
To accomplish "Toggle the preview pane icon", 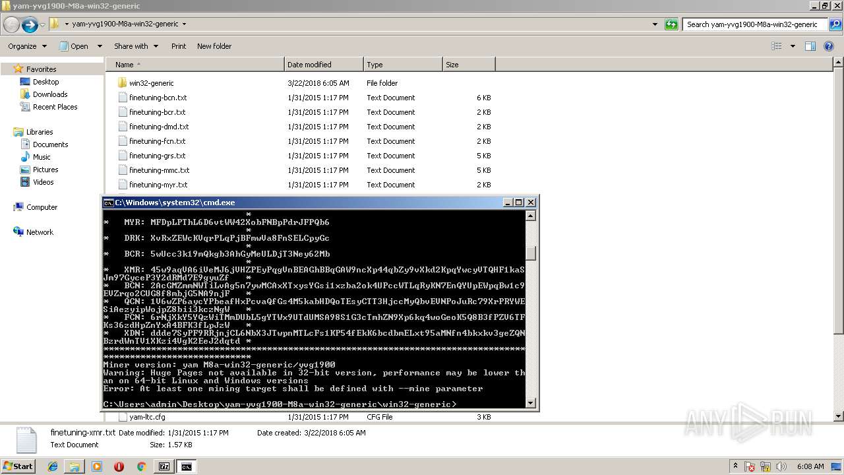I will pos(810,46).
